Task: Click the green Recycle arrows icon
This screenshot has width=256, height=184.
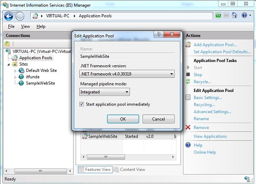Action: [188, 81]
